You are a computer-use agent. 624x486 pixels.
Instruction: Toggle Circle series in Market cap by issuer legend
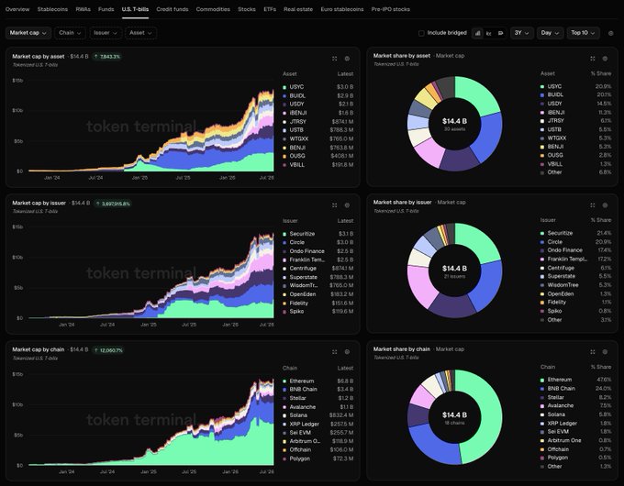click(x=318, y=242)
